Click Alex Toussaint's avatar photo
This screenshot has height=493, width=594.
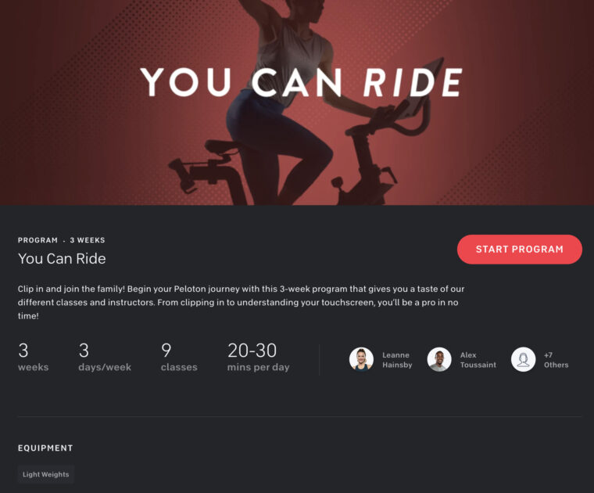coord(439,359)
